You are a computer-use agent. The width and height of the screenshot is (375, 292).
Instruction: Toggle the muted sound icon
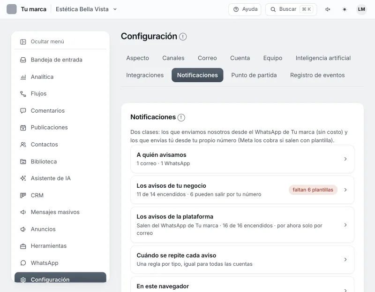[328, 9]
